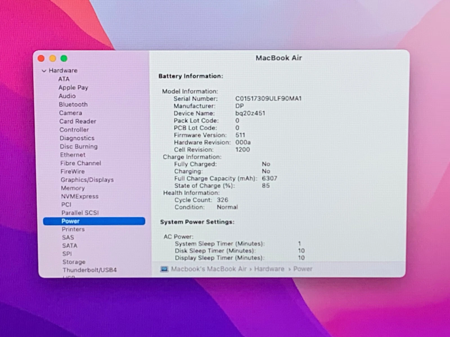Select Camera in the hardware list
The width and height of the screenshot is (450, 337).
point(70,113)
